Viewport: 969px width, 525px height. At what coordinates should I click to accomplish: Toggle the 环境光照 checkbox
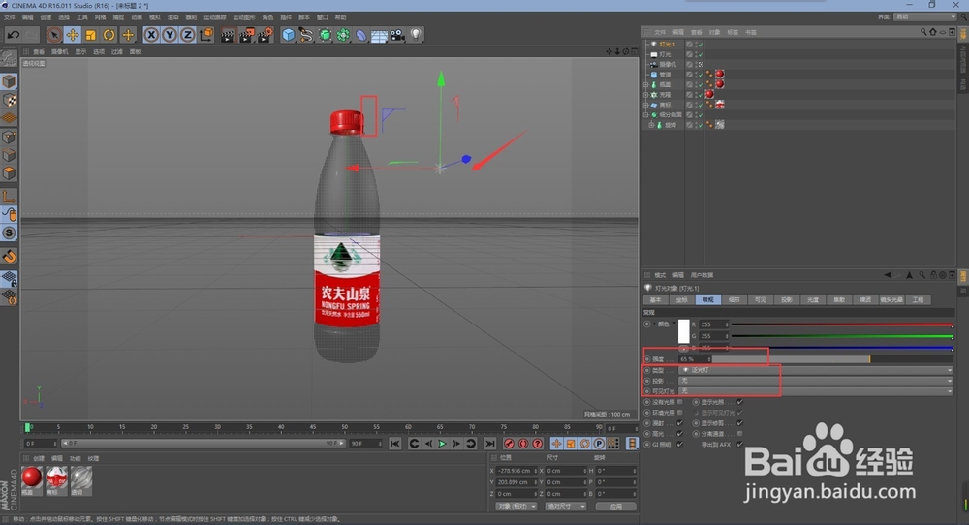click(680, 413)
